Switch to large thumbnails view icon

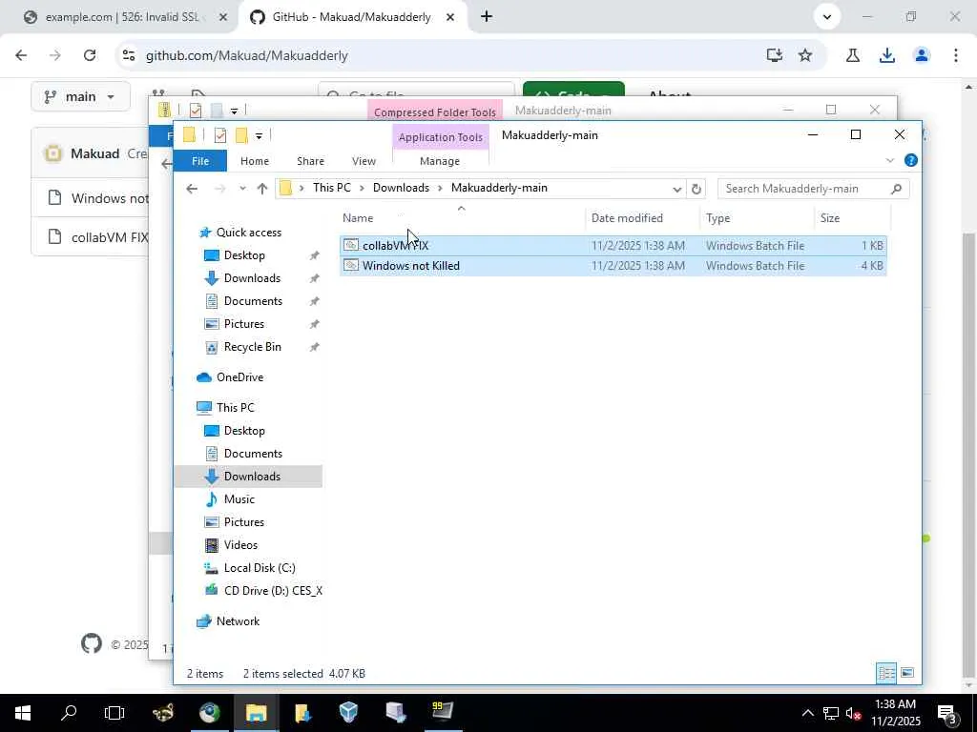907,673
